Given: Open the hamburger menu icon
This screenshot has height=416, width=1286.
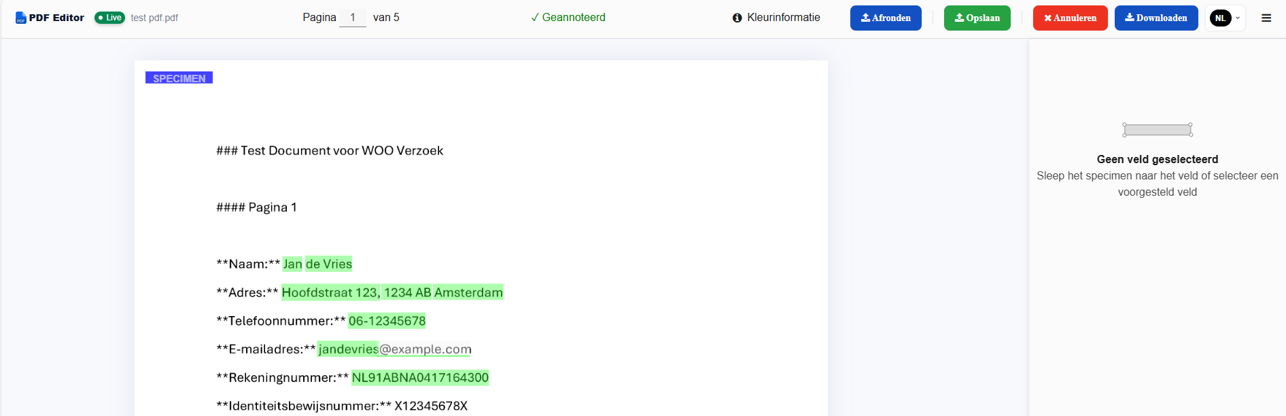Looking at the screenshot, I should tap(1266, 18).
